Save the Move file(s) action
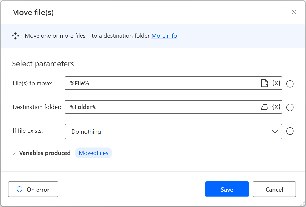306x207 pixels. click(227, 189)
